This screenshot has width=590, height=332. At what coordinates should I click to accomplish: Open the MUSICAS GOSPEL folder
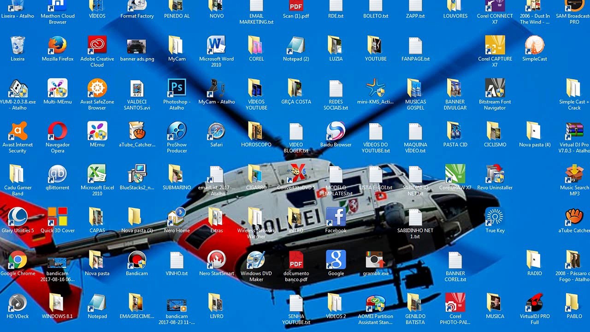415,89
